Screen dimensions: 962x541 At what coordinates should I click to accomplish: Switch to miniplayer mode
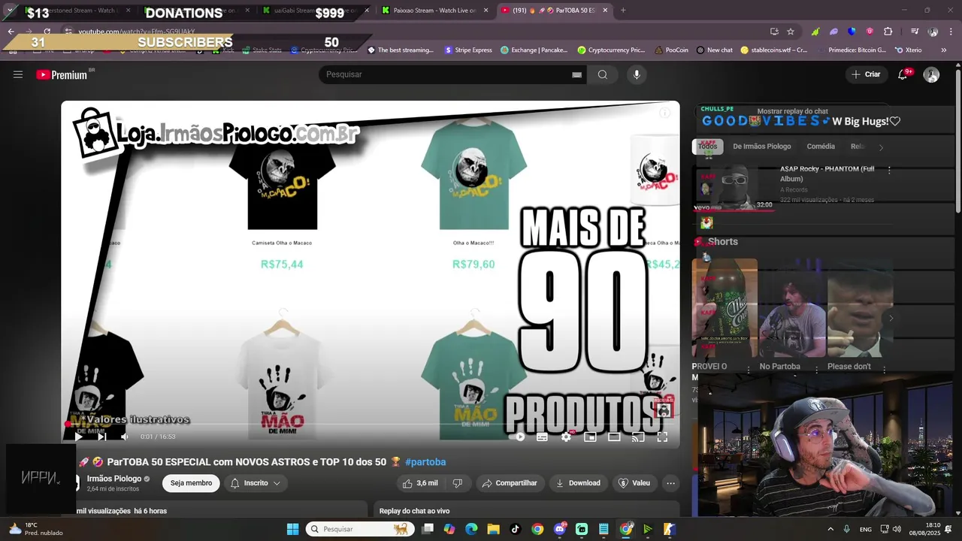[x=590, y=437]
